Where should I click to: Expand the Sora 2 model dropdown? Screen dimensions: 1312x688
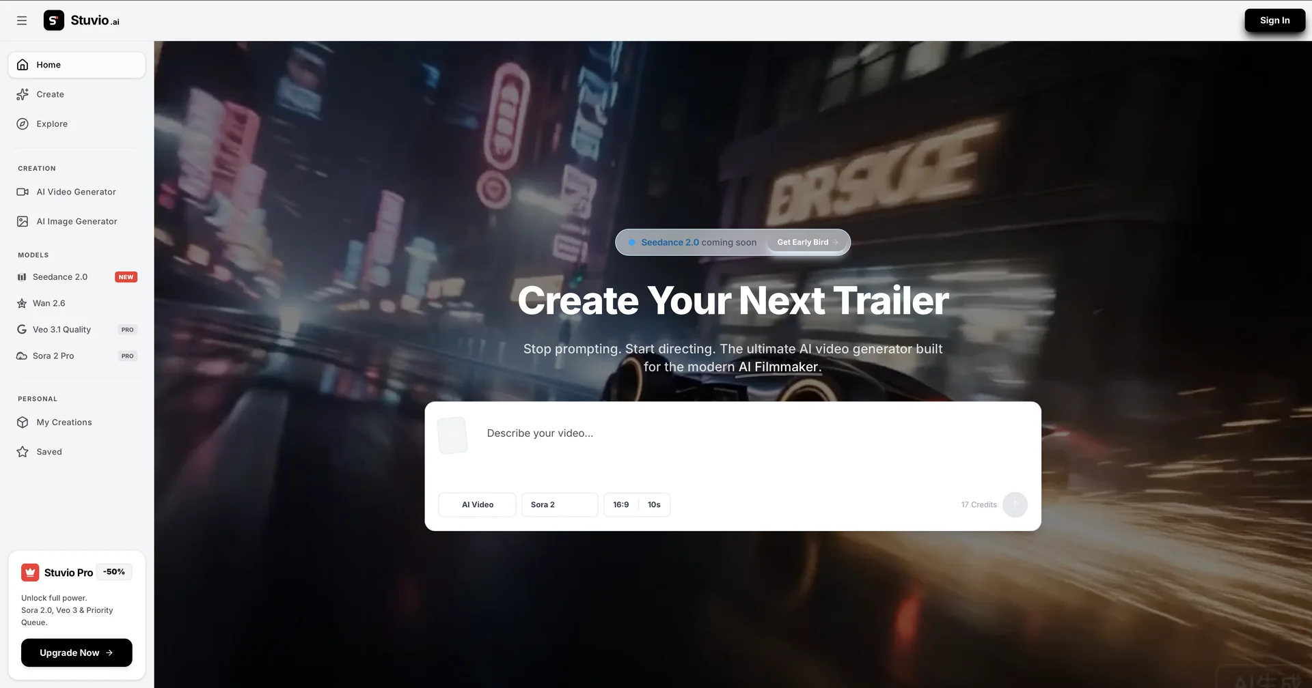point(560,504)
